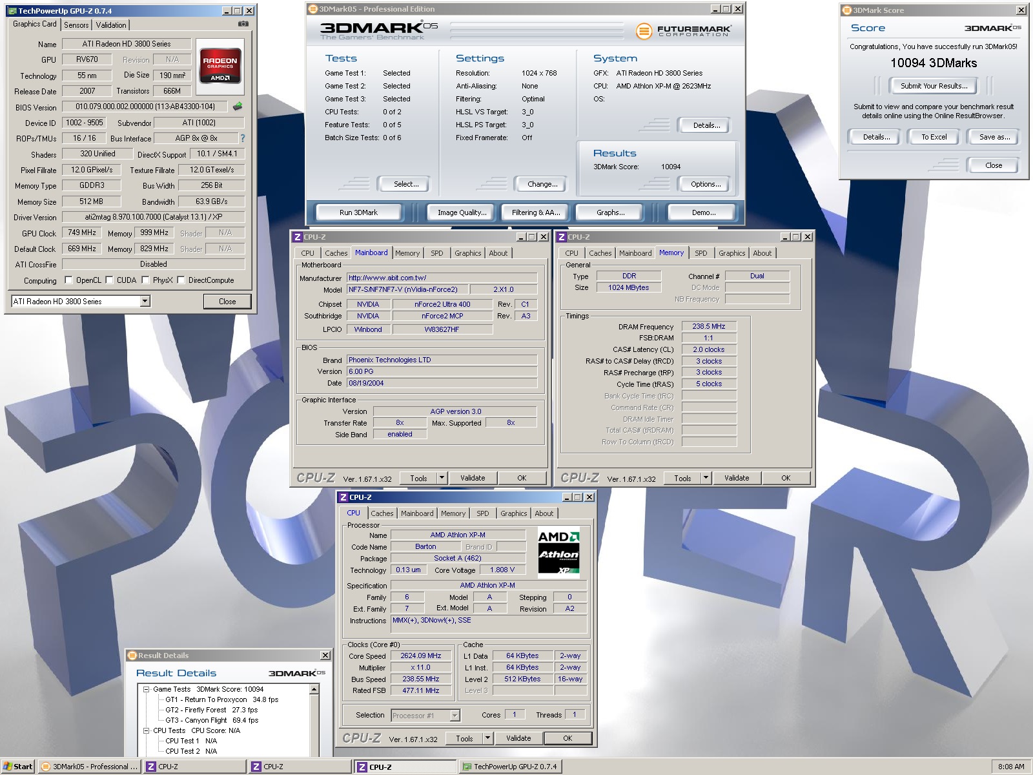Enable the PhysX checkbox
Screen dimensions: 1033x775
point(146,280)
